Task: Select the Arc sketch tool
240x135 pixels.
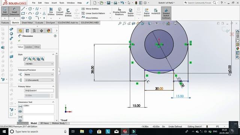Action: (30, 13)
